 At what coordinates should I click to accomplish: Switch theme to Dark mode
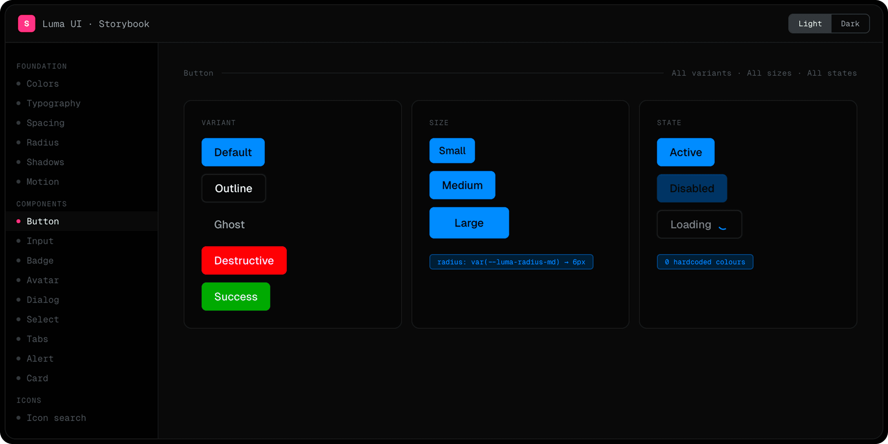tap(850, 24)
